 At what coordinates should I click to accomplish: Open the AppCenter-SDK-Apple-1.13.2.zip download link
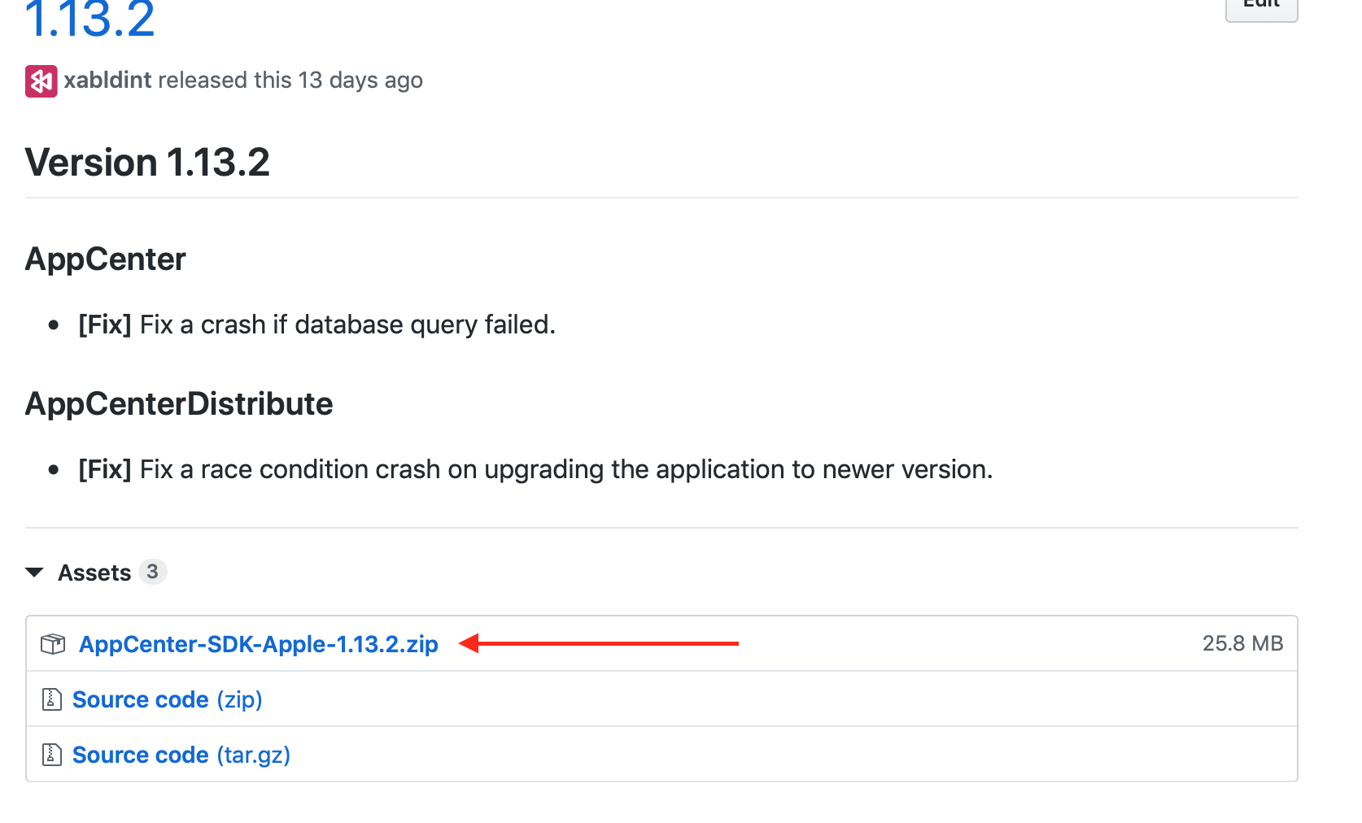point(259,643)
